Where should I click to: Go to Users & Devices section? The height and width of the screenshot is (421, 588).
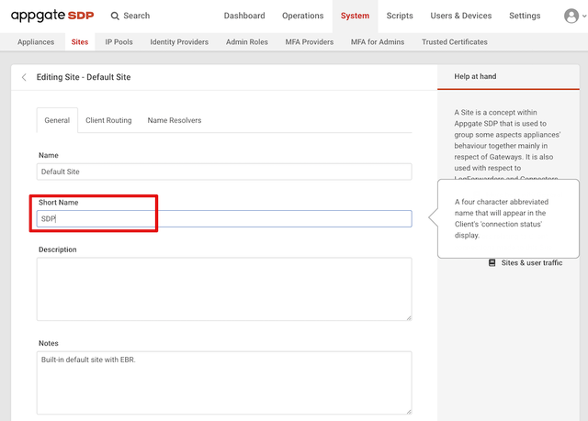point(460,16)
